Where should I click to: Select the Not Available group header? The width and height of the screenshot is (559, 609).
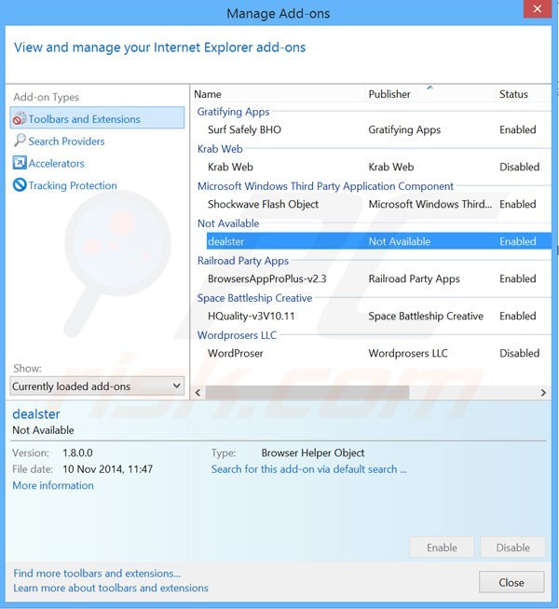[x=228, y=223]
